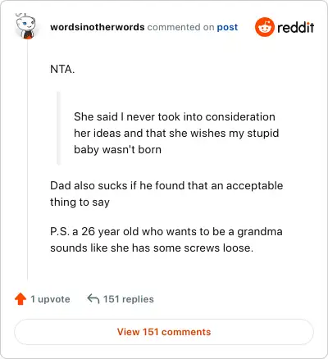Click the "sounds like she has some screws loose" line

(x=152, y=248)
